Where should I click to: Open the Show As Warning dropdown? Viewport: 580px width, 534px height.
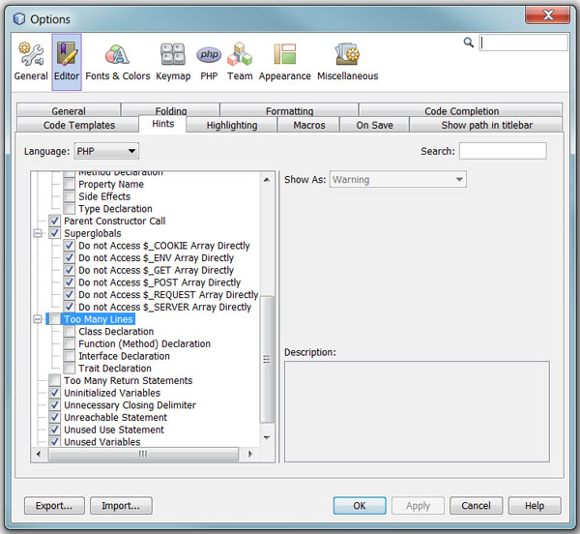pos(398,180)
